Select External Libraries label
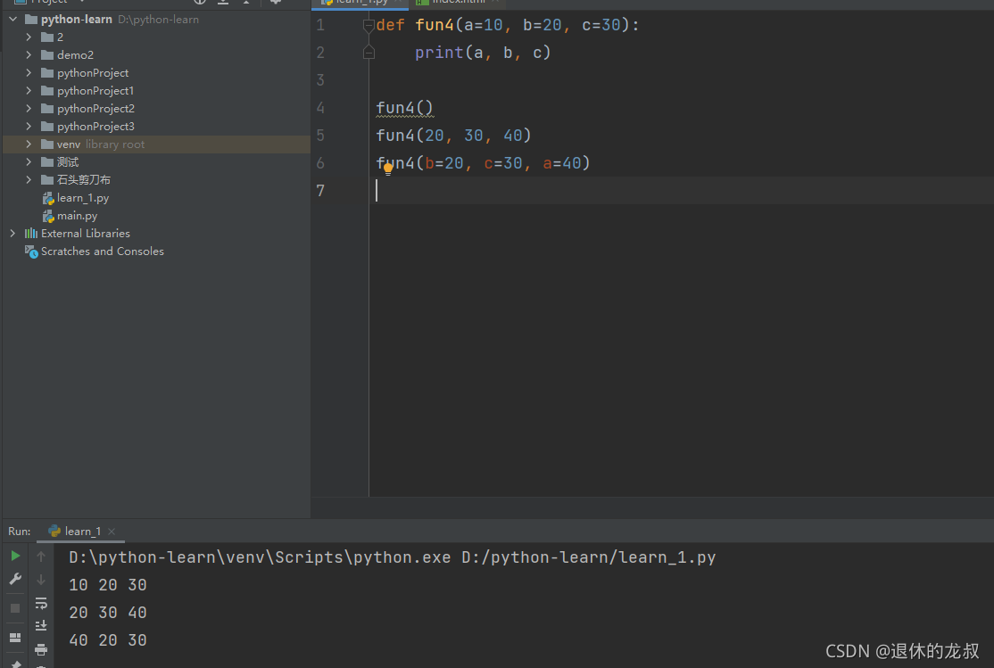This screenshot has height=668, width=994. click(x=85, y=234)
